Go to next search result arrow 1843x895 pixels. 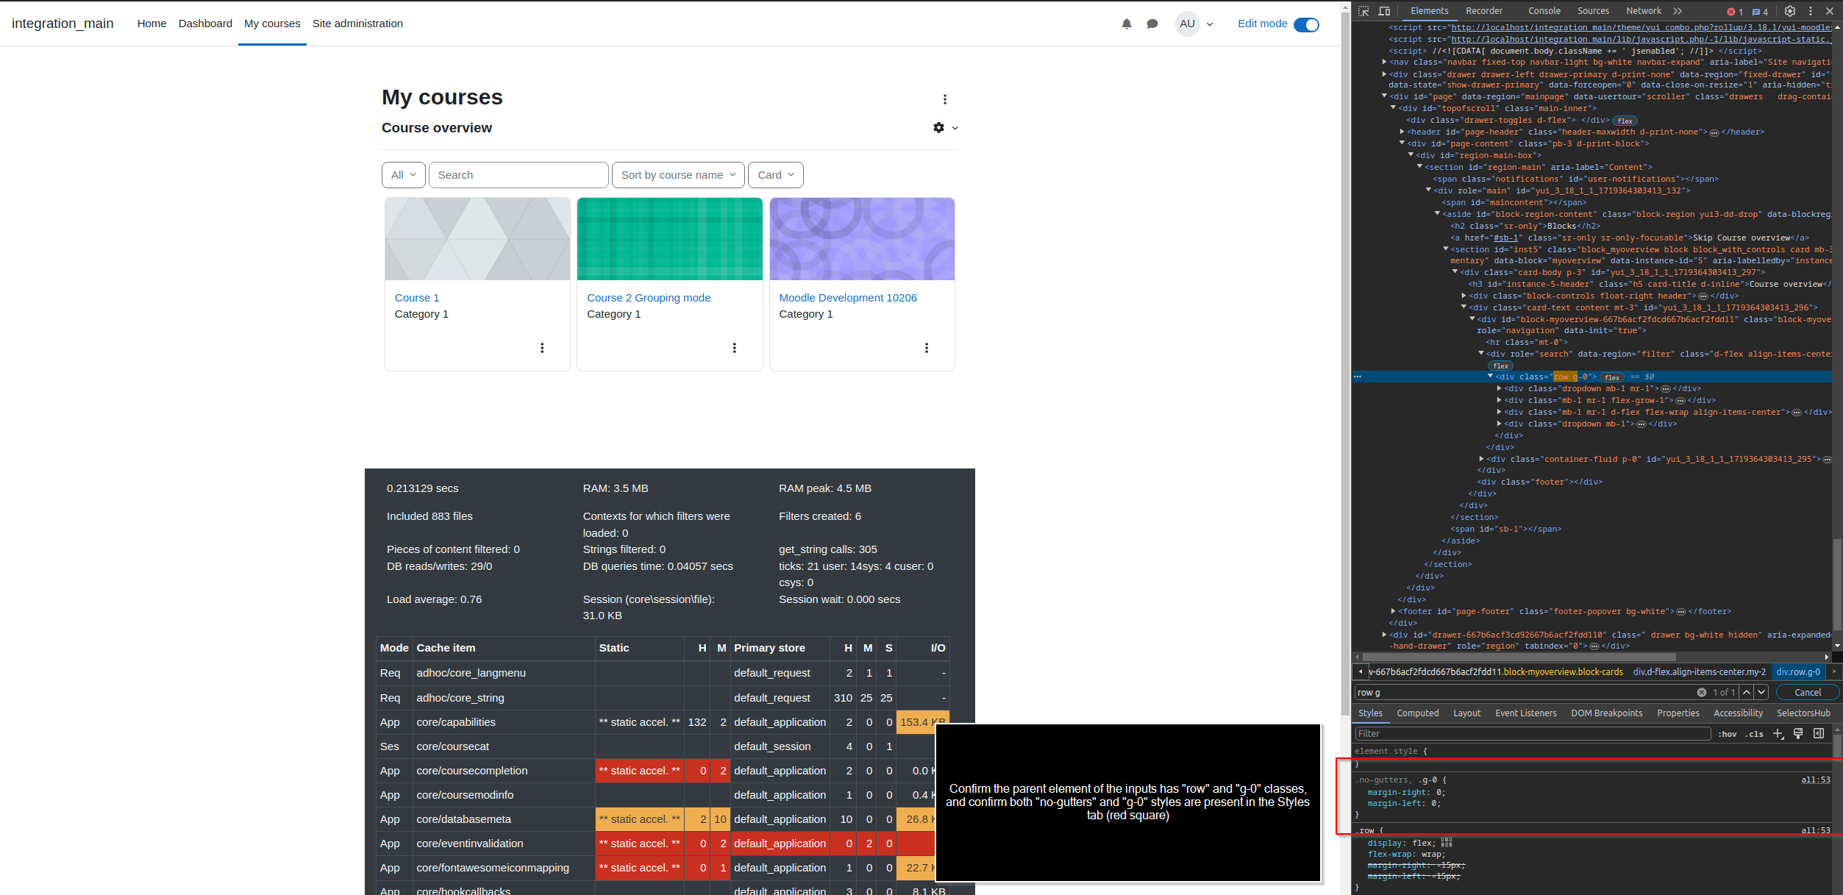[1761, 692]
